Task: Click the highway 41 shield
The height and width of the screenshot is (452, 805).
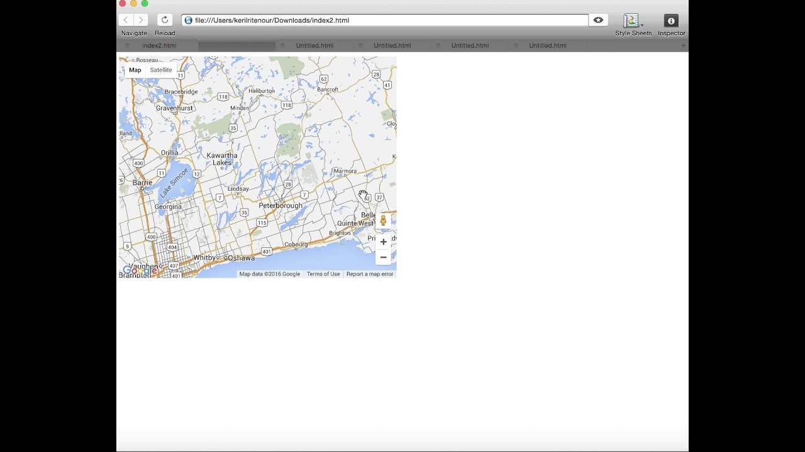Action: [x=387, y=85]
